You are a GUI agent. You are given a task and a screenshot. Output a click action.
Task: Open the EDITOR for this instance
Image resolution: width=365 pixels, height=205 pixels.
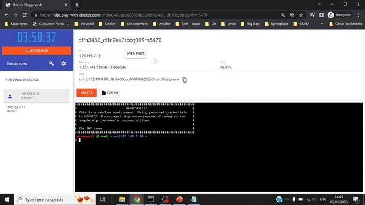[110, 93]
